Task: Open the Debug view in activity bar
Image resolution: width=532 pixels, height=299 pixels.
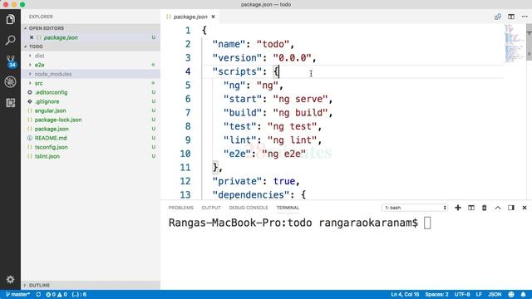Action: click(x=10, y=81)
